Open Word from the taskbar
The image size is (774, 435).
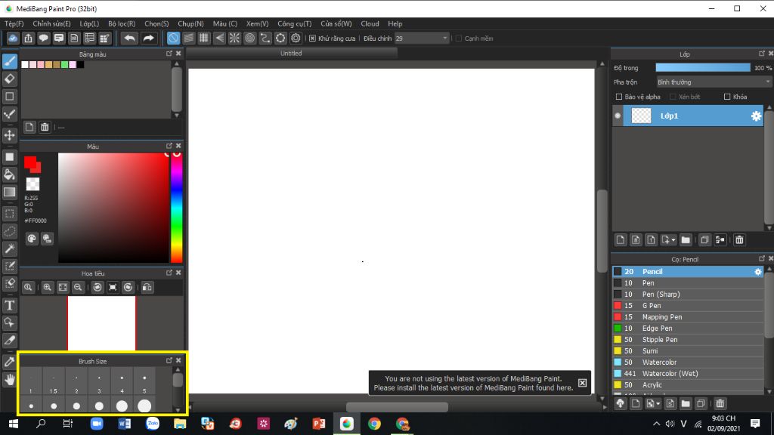(x=125, y=424)
